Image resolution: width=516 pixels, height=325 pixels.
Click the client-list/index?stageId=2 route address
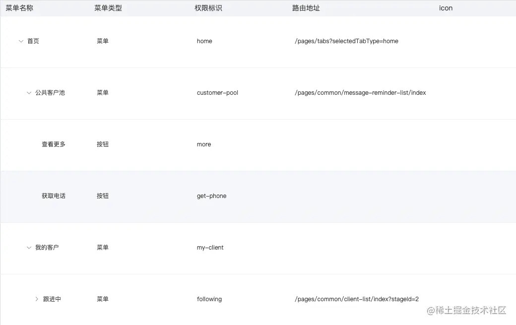357,299
